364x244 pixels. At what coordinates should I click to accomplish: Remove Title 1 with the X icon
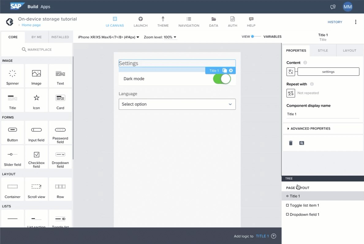tap(231, 71)
